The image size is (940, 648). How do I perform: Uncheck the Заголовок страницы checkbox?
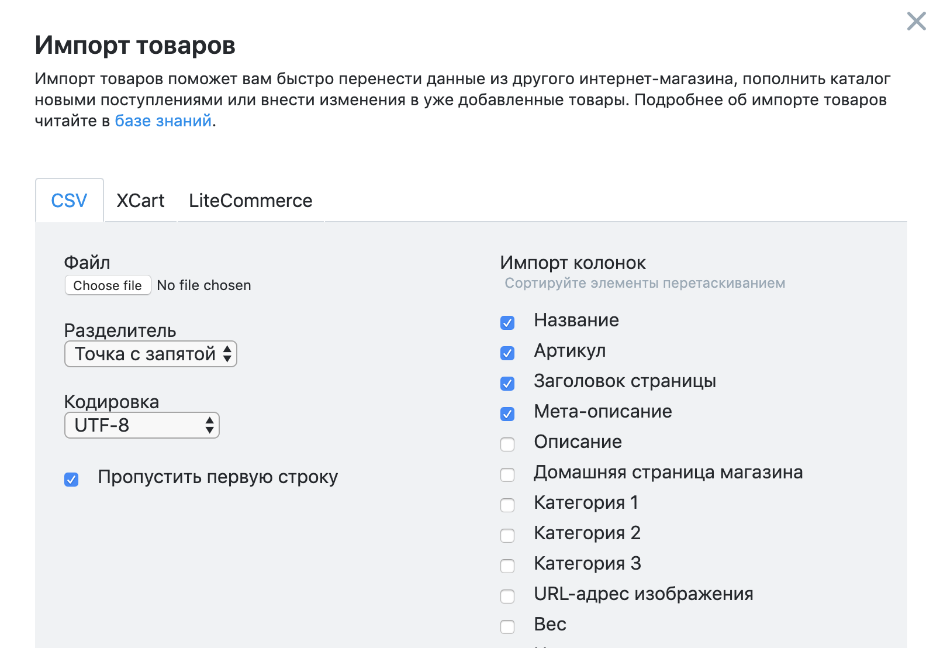[507, 384]
